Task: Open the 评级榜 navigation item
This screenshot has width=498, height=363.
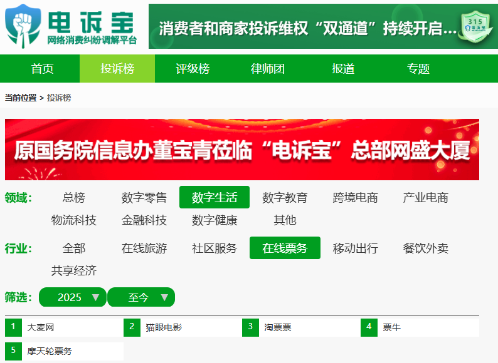Action: point(193,69)
